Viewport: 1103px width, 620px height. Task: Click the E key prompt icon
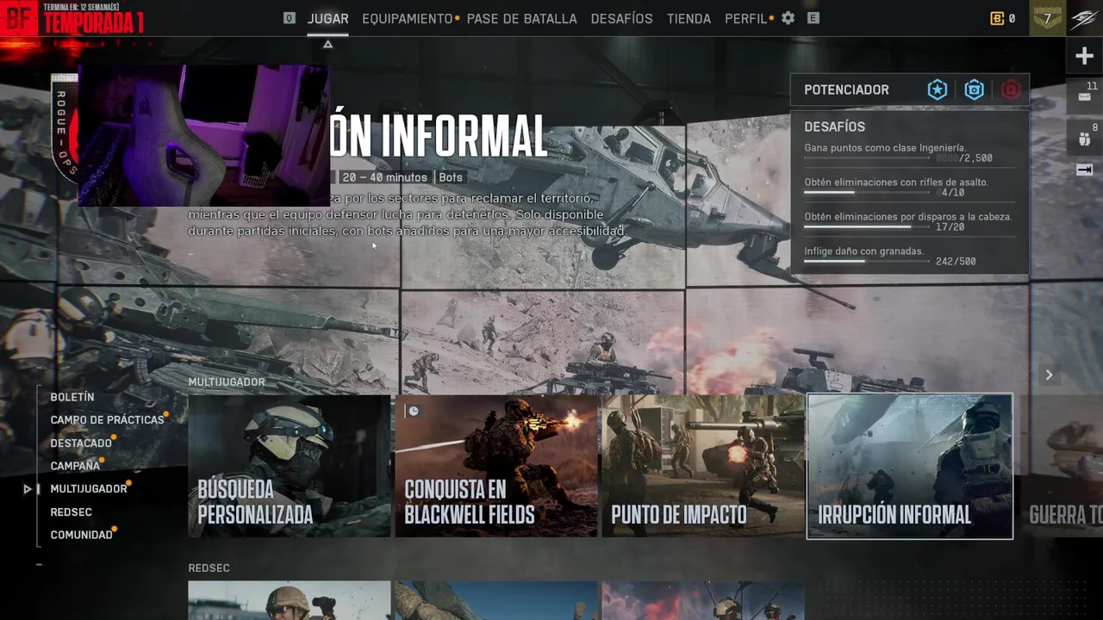point(813,18)
